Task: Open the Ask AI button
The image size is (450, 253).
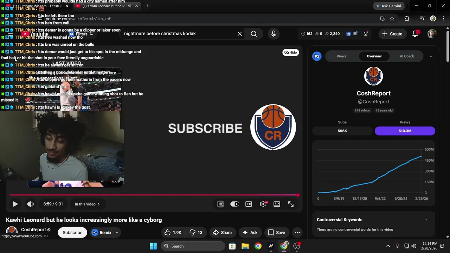Action: pyautogui.click(x=250, y=232)
